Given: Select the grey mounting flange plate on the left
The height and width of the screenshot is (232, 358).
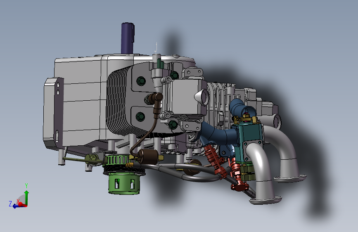Looking at the screenshot, I should click(x=53, y=113).
